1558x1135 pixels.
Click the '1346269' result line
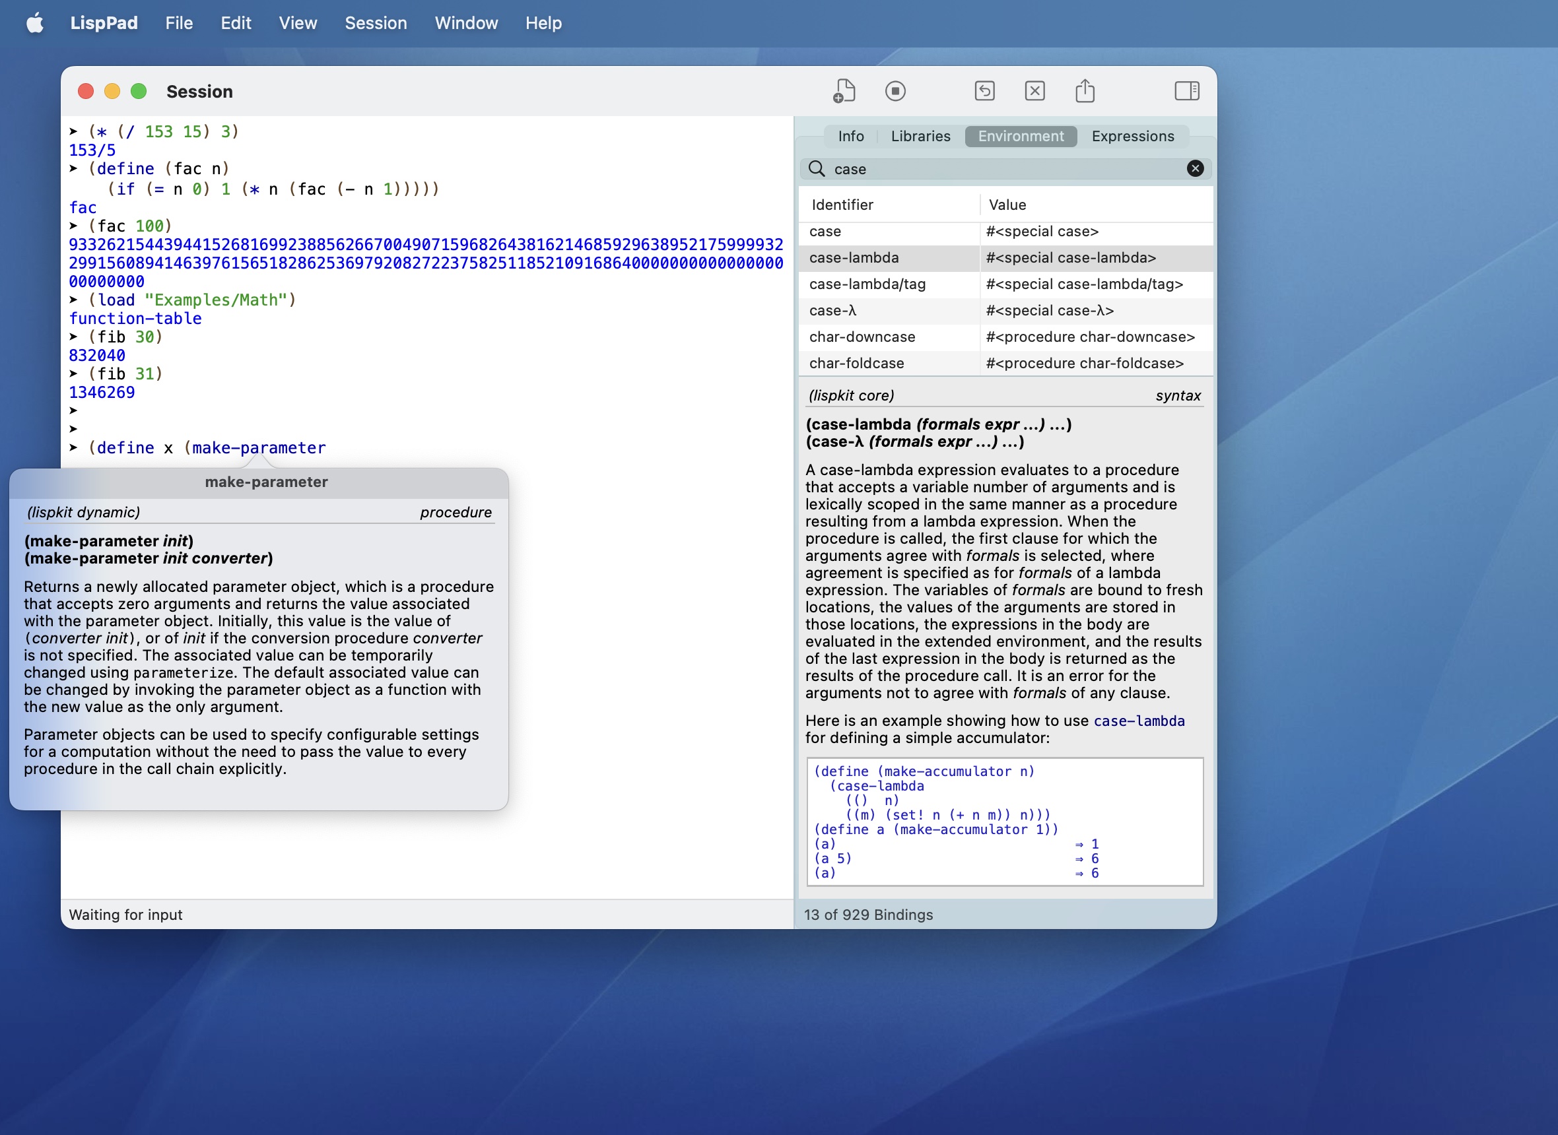pyautogui.click(x=102, y=393)
